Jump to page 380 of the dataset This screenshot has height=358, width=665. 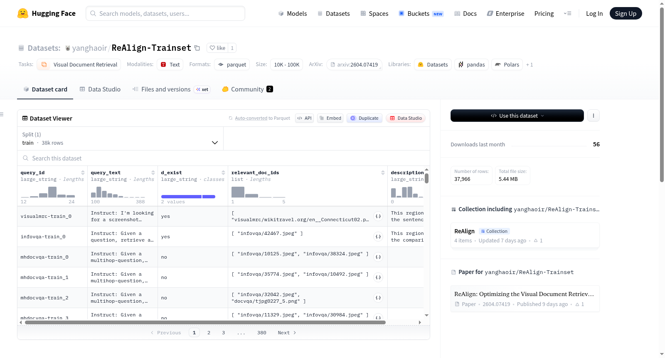tap(261, 333)
